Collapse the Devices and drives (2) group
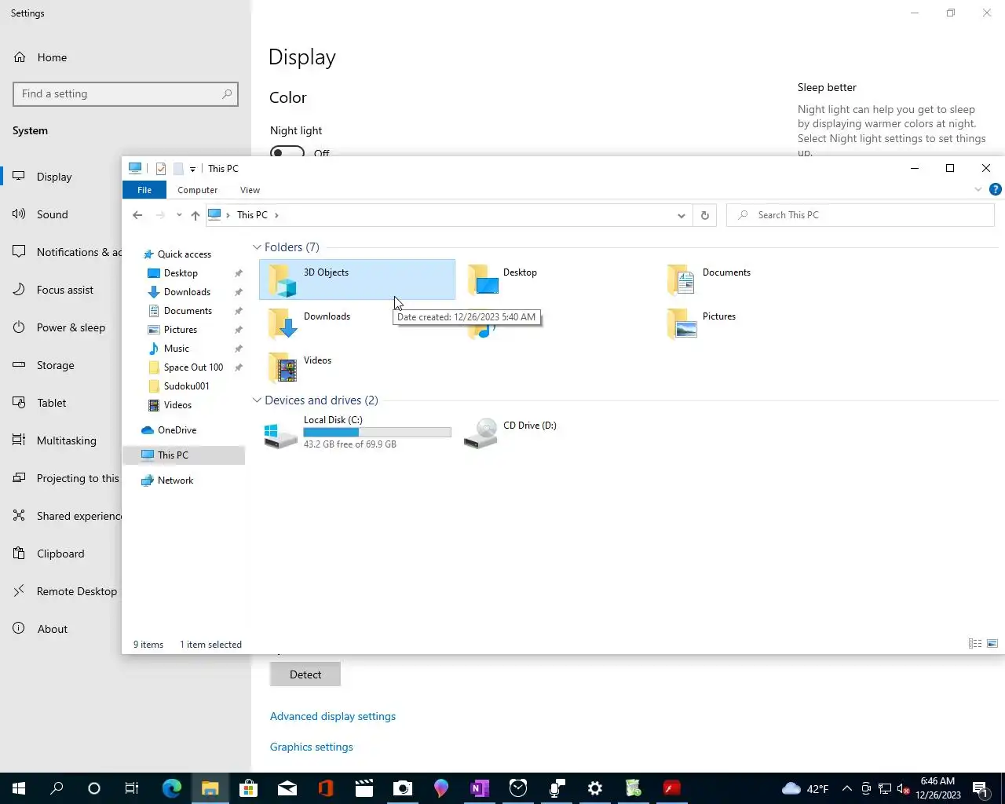This screenshot has height=804, width=1005. (257, 400)
